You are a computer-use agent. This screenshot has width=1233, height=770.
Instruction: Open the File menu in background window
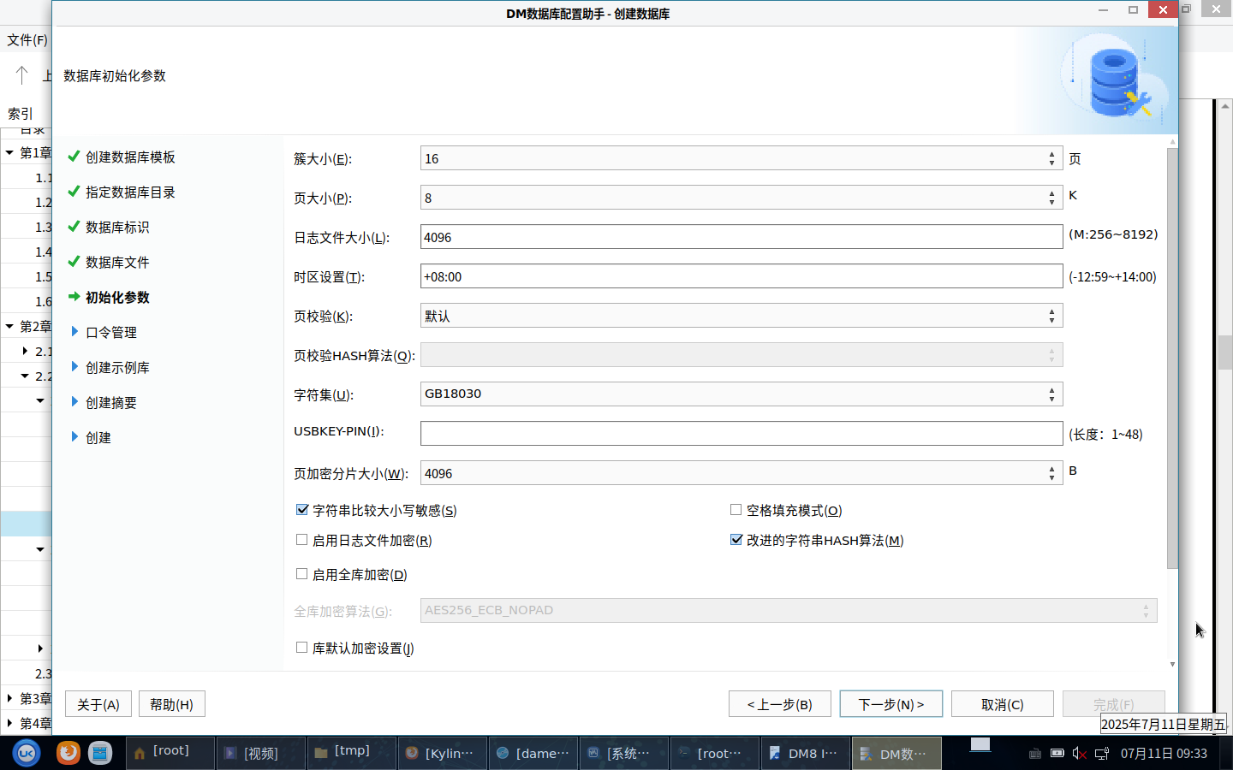pos(27,40)
